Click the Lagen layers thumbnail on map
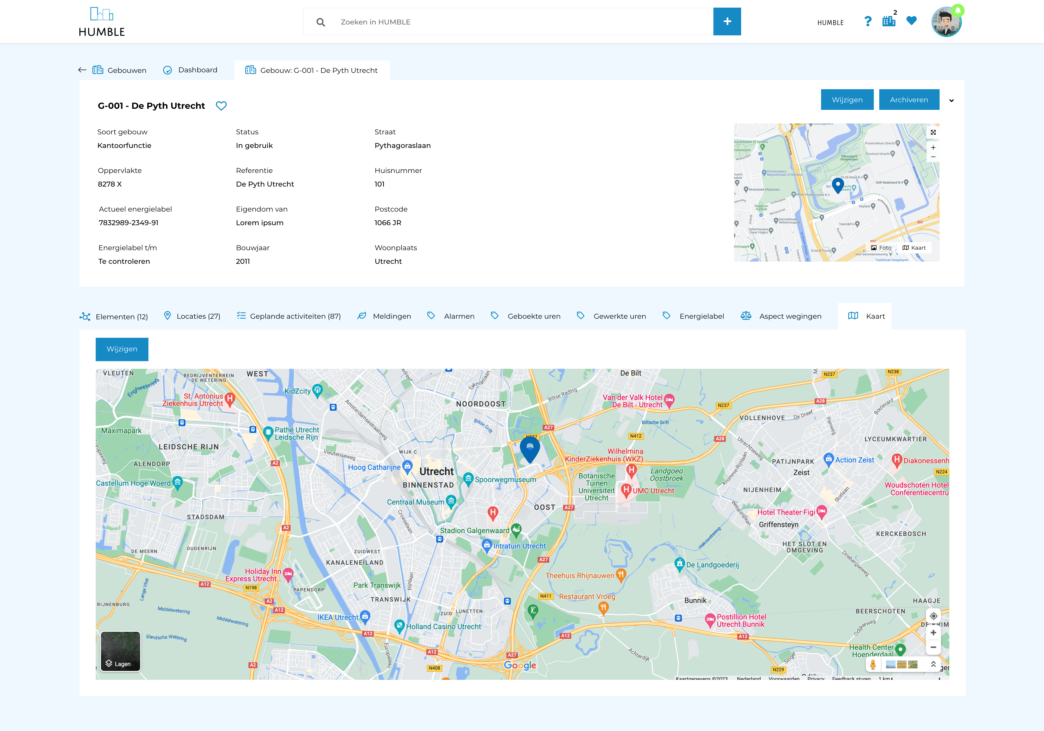Viewport: 1044px width, 731px height. (x=120, y=651)
